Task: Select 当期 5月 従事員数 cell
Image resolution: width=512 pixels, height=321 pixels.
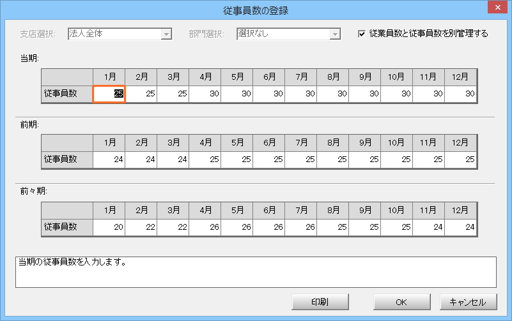Action: click(x=237, y=94)
